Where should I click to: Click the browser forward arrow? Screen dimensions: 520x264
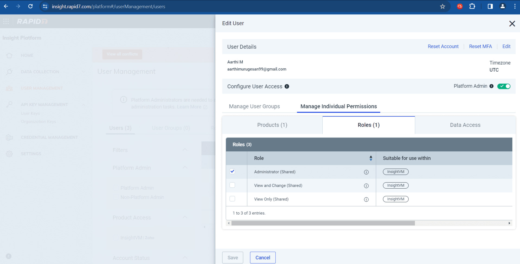pos(18,6)
